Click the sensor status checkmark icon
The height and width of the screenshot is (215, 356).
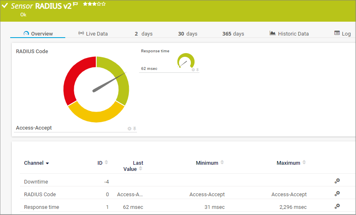point(5,6)
